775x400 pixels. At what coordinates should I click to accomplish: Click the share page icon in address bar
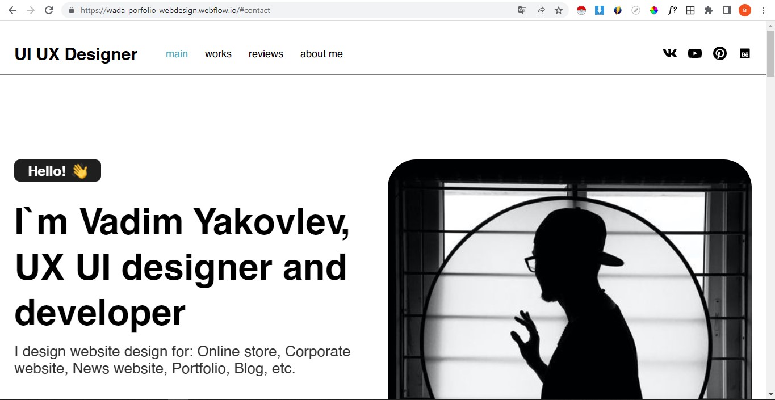[541, 10]
